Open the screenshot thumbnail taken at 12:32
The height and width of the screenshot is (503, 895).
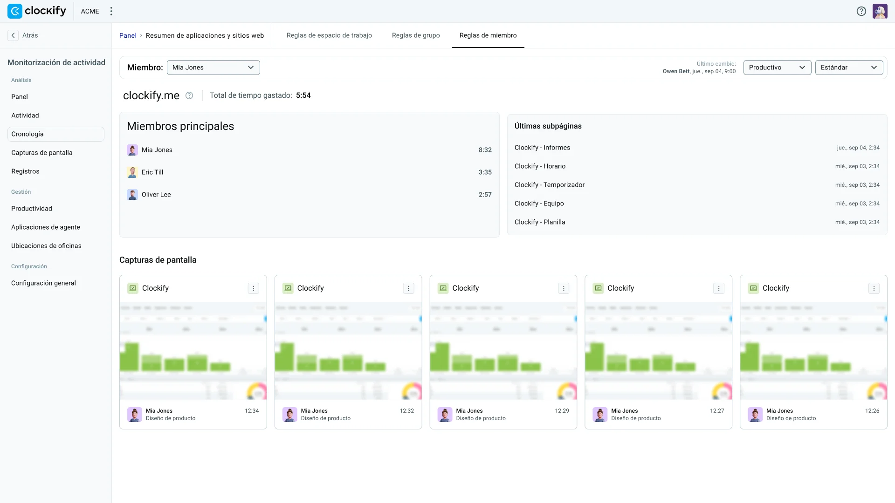point(348,351)
